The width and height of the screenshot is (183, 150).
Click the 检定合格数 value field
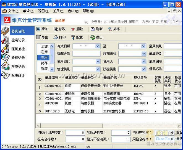coord(75,139)
